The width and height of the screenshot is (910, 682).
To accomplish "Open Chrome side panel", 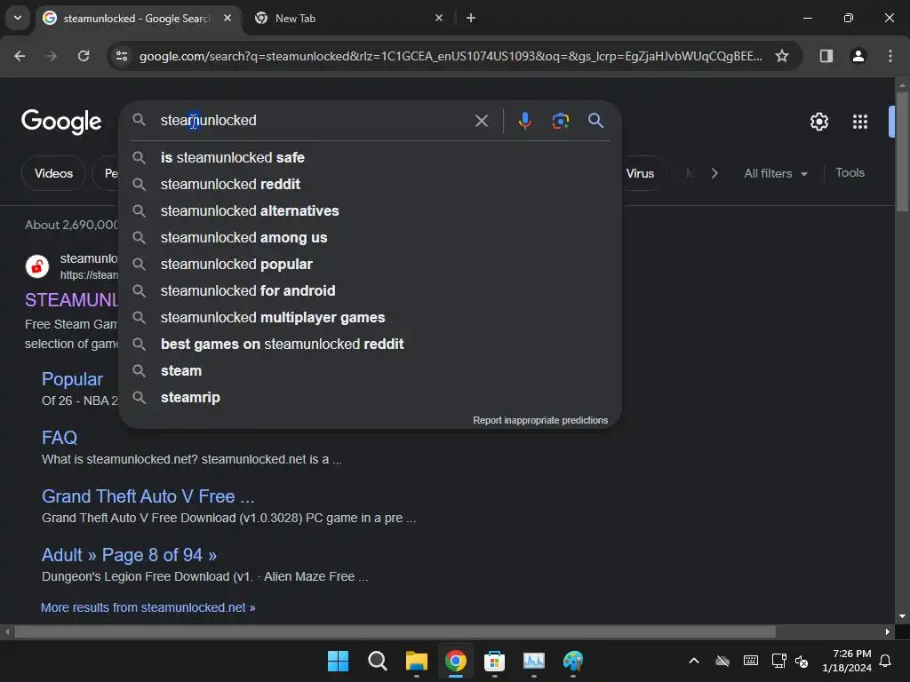I will coord(826,56).
